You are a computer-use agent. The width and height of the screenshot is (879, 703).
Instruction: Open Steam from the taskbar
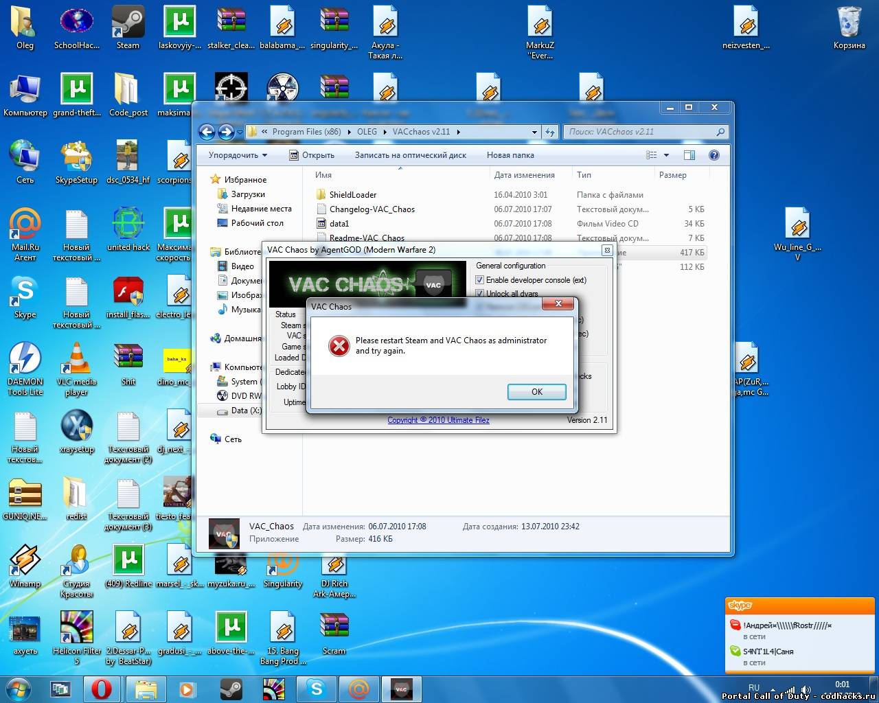point(231,689)
